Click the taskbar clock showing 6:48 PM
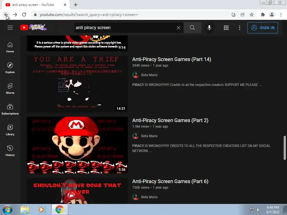This screenshot has width=287, height=215. point(273,210)
